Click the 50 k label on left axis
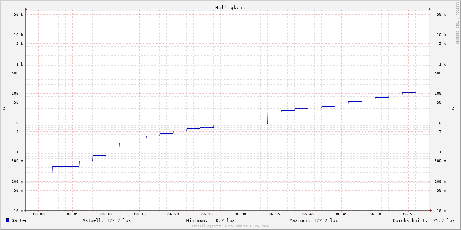 point(18,15)
